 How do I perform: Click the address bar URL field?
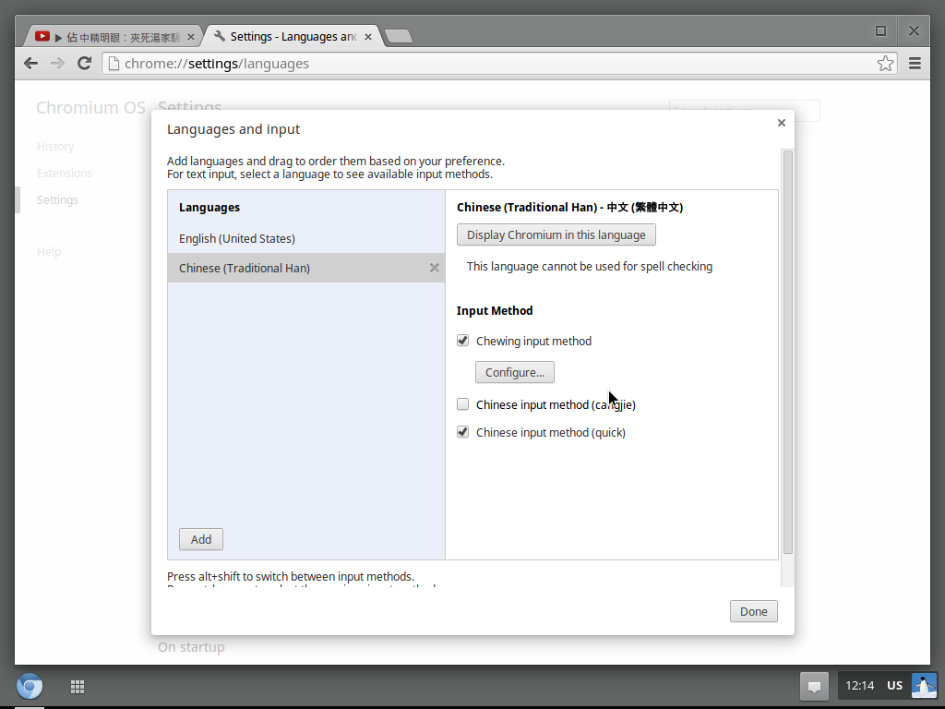pyautogui.click(x=489, y=64)
